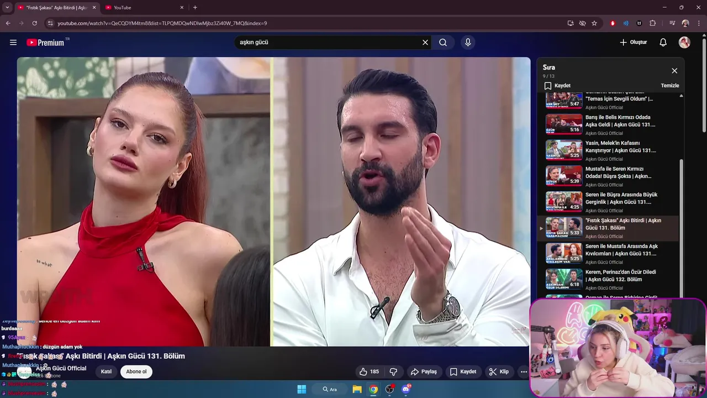Open the red hand blocker extension
The height and width of the screenshot is (398, 707).
(613, 23)
